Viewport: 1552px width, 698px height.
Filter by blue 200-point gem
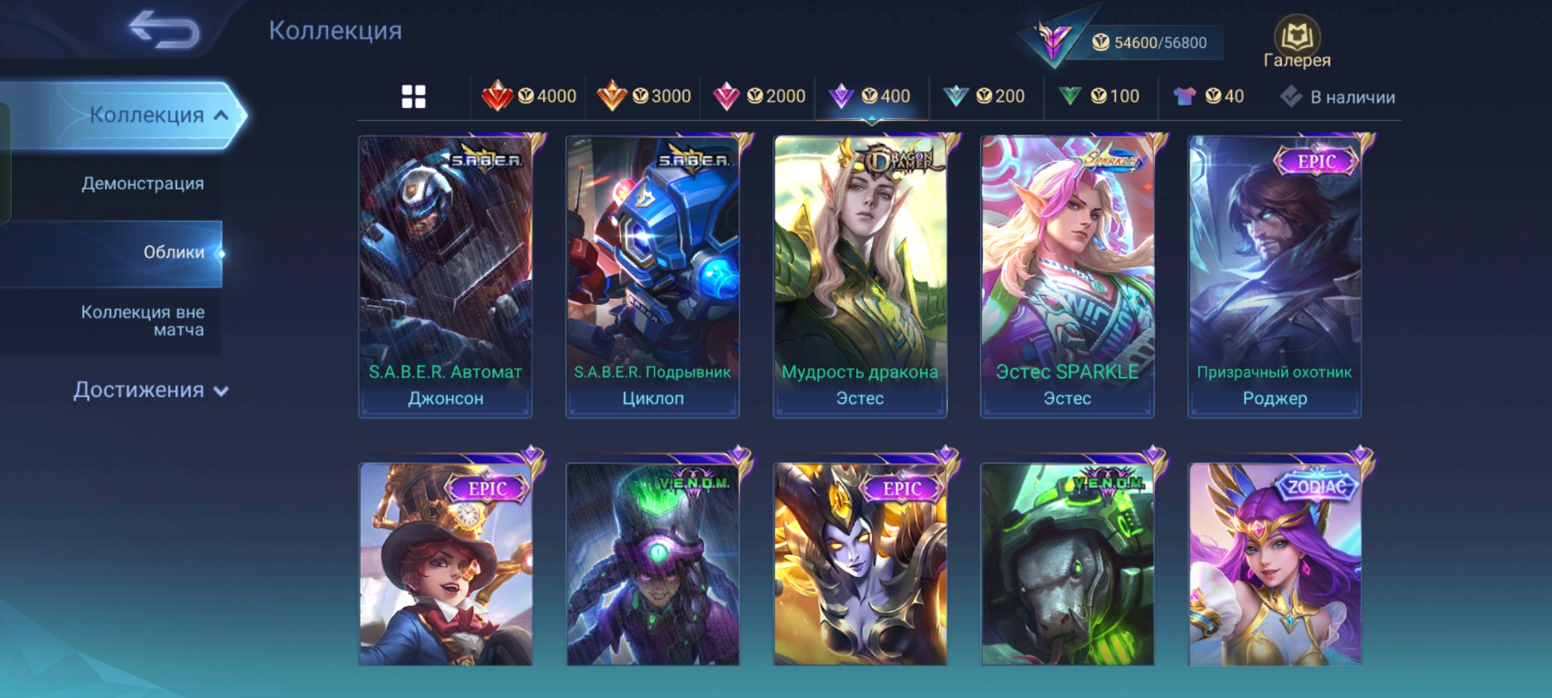(984, 96)
